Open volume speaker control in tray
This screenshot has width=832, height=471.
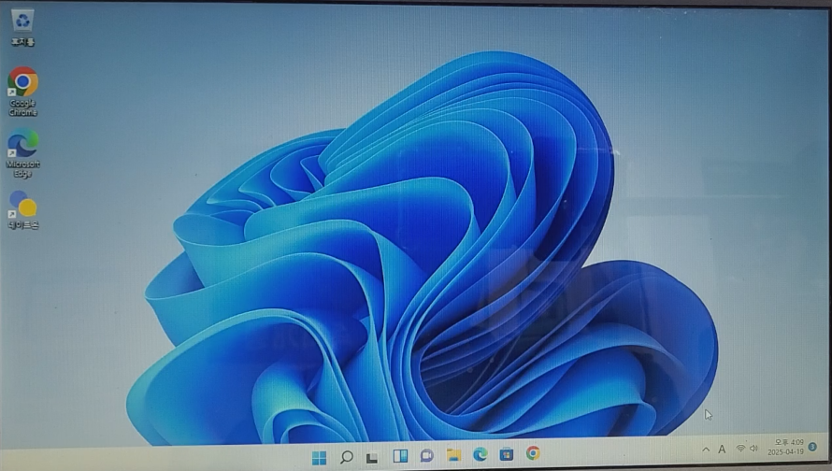pos(754,449)
